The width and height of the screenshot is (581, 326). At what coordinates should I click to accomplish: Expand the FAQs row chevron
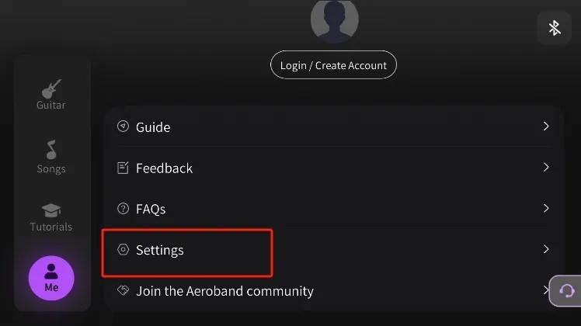pyautogui.click(x=546, y=209)
